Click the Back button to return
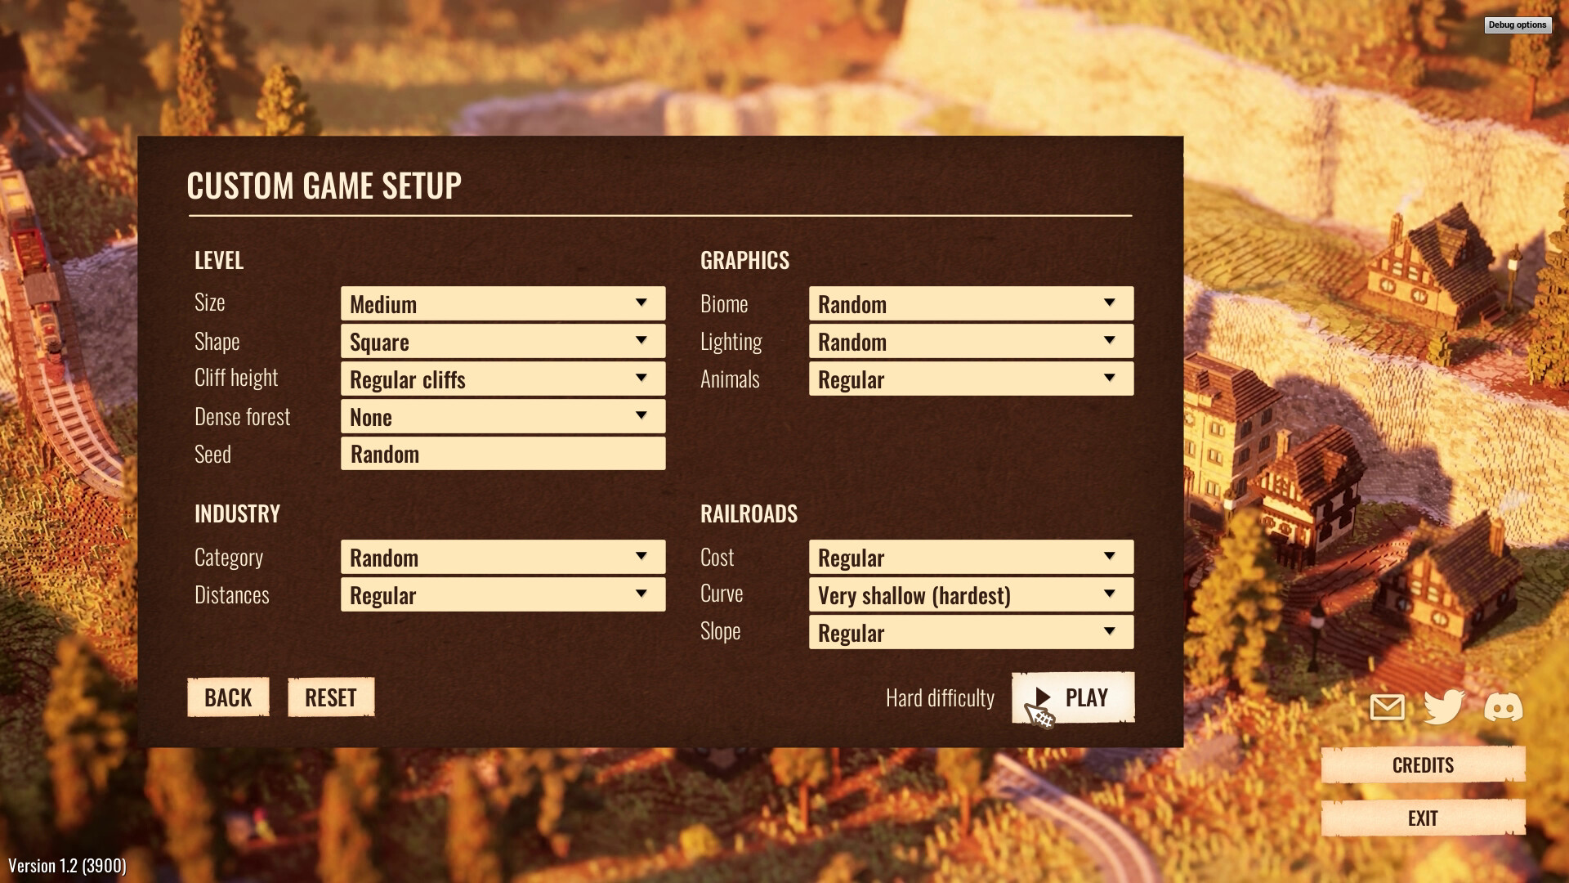The width and height of the screenshot is (1569, 883). coord(227,697)
